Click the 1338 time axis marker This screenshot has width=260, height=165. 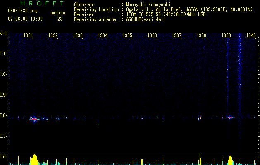coord(201,35)
